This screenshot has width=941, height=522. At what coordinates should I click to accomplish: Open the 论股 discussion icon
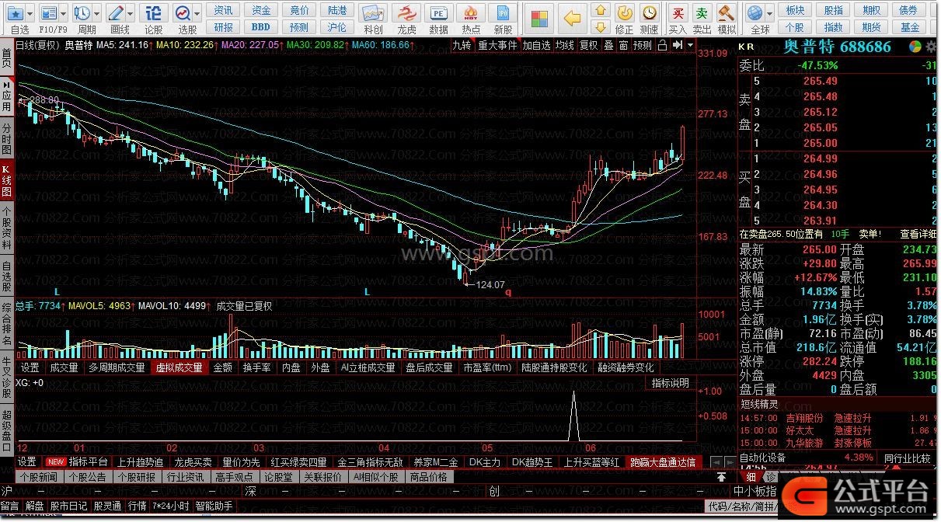(154, 13)
